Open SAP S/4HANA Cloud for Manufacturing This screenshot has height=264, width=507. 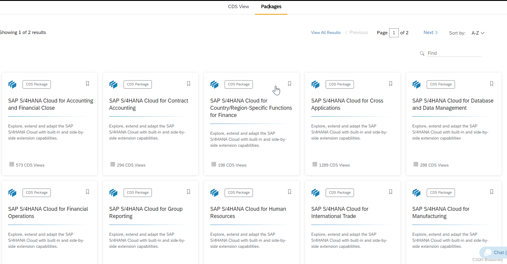pyautogui.click(x=441, y=213)
